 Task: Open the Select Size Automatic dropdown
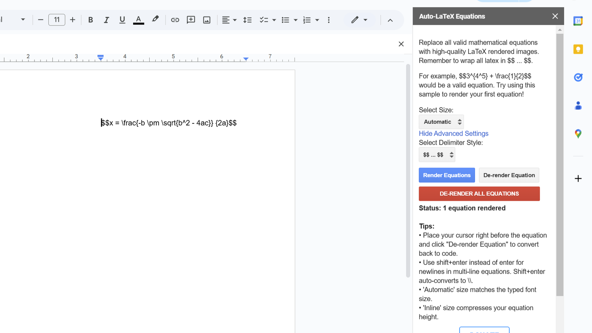(441, 122)
